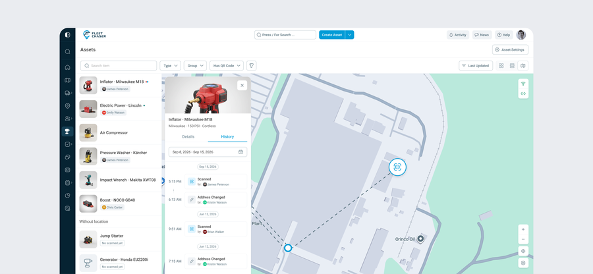The image size is (593, 274).
Task: Select the Generator · Honda EU2200i asset
Action: pos(119,263)
